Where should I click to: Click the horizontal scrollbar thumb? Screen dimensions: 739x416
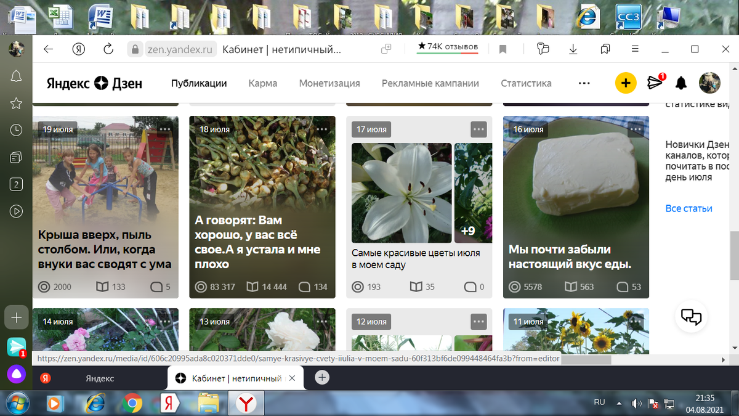coord(586,359)
